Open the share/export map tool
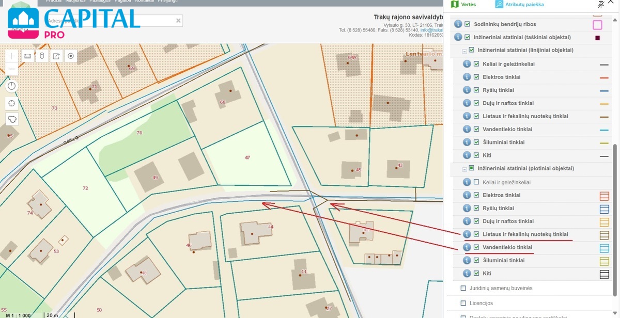Viewport: 620px width, 318px height. pos(56,56)
